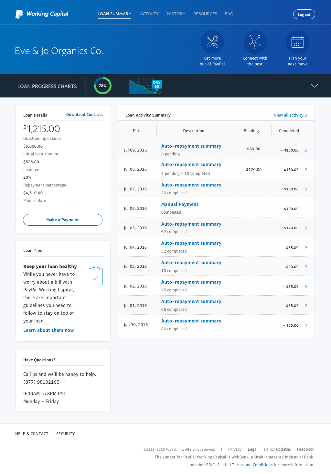Open the Get more out of PayPal tools icon
Screen dimensions: 331x474
click(x=212, y=42)
